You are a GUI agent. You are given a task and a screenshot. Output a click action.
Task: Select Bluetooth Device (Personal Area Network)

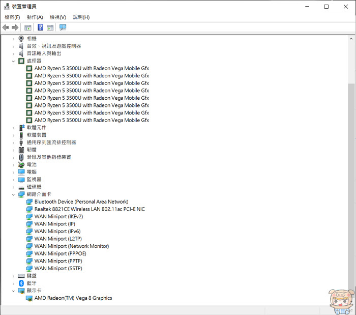click(x=81, y=202)
